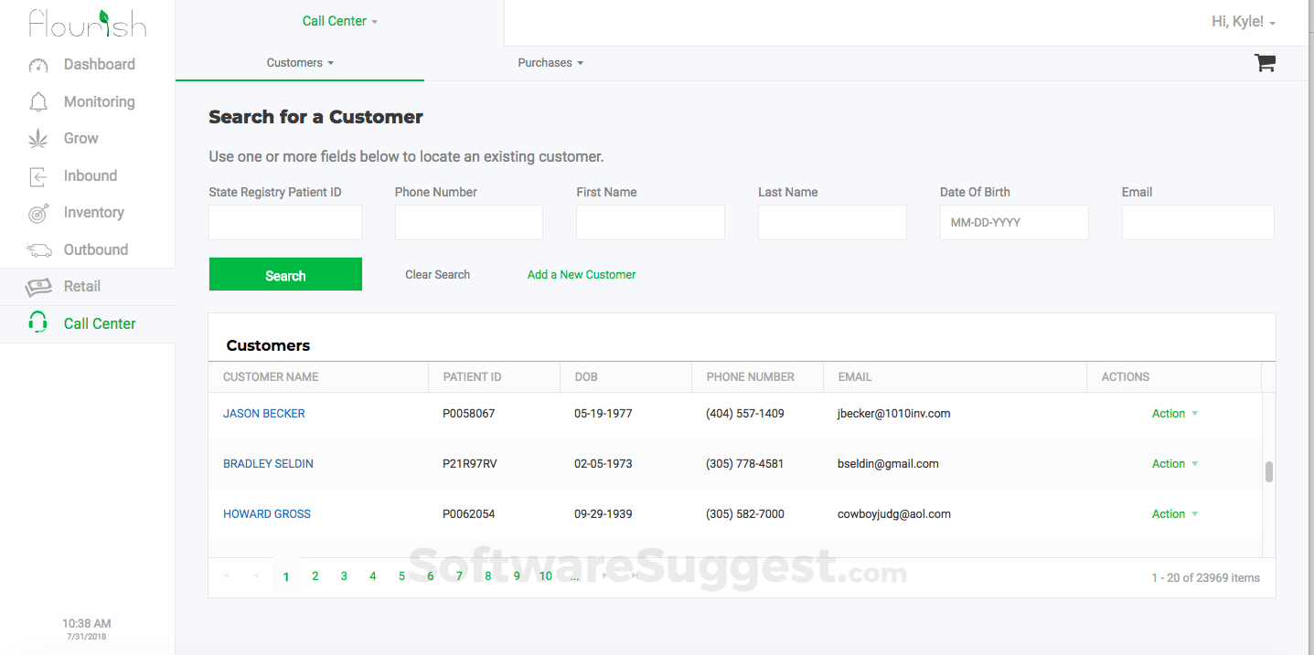Click the Add a New Customer link
This screenshot has height=655, width=1314.
582,274
